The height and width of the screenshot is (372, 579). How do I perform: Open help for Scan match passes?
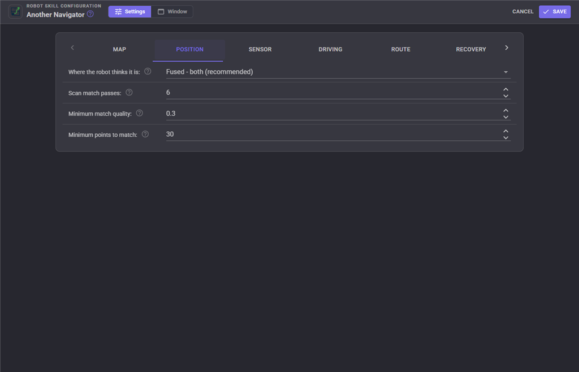[129, 92]
